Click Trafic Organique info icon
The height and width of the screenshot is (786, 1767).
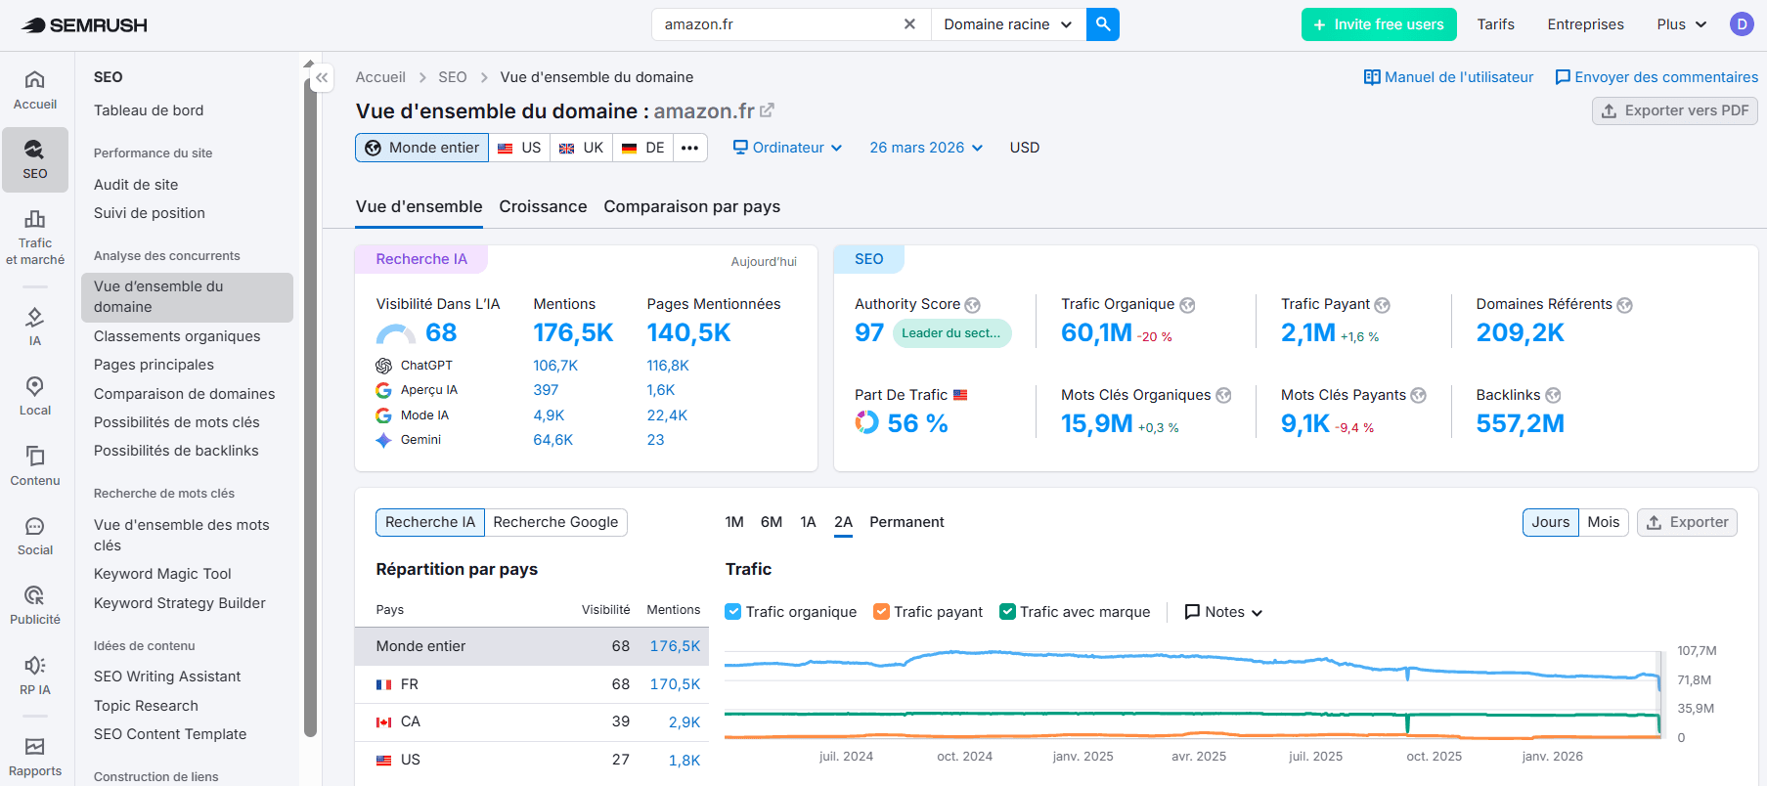[x=1187, y=305]
